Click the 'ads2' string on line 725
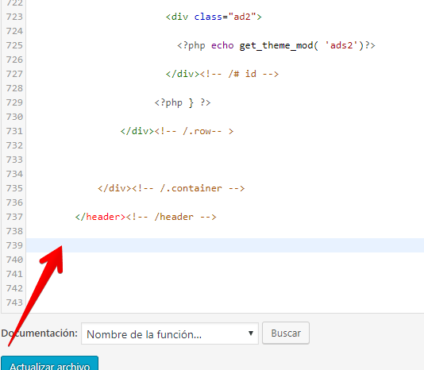Image resolution: width=424 pixels, height=370 pixels. [341, 45]
